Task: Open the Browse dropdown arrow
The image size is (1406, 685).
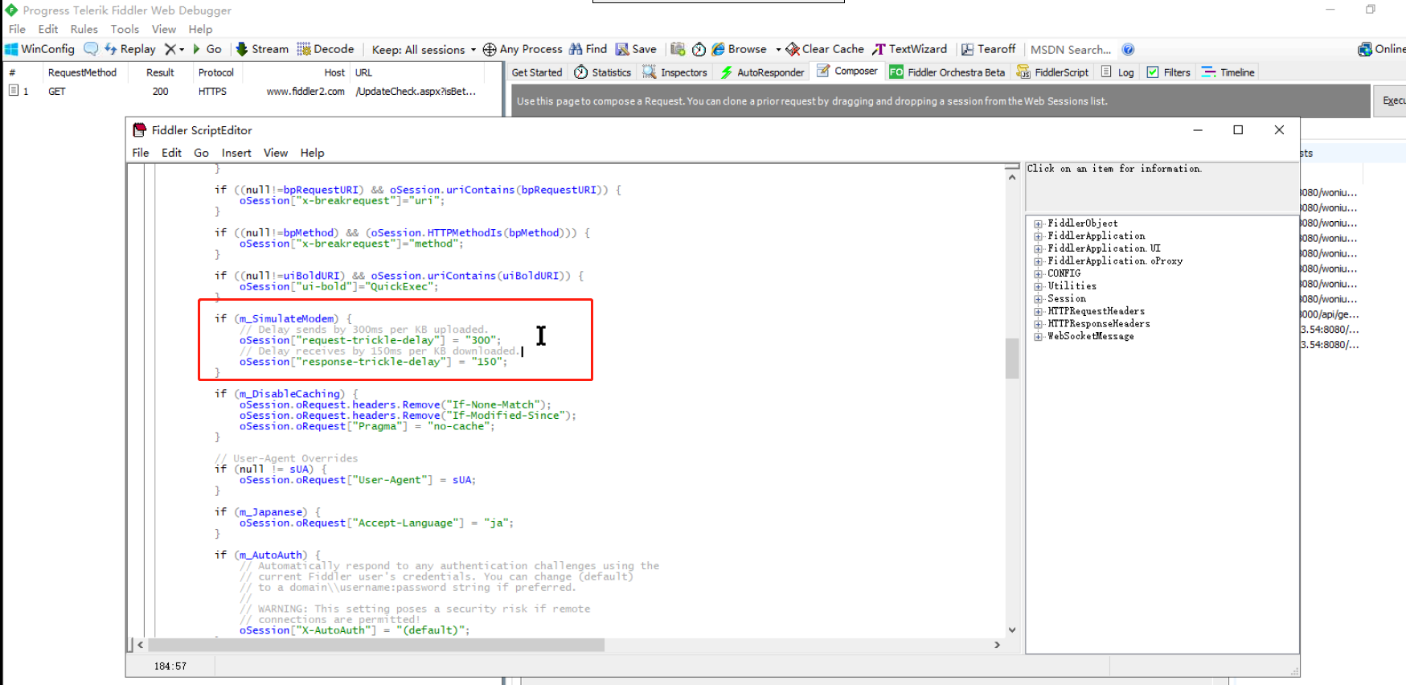Action: click(778, 49)
